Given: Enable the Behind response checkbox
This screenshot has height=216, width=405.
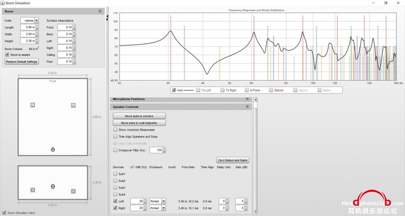Looking at the screenshot, I should point(271,90).
